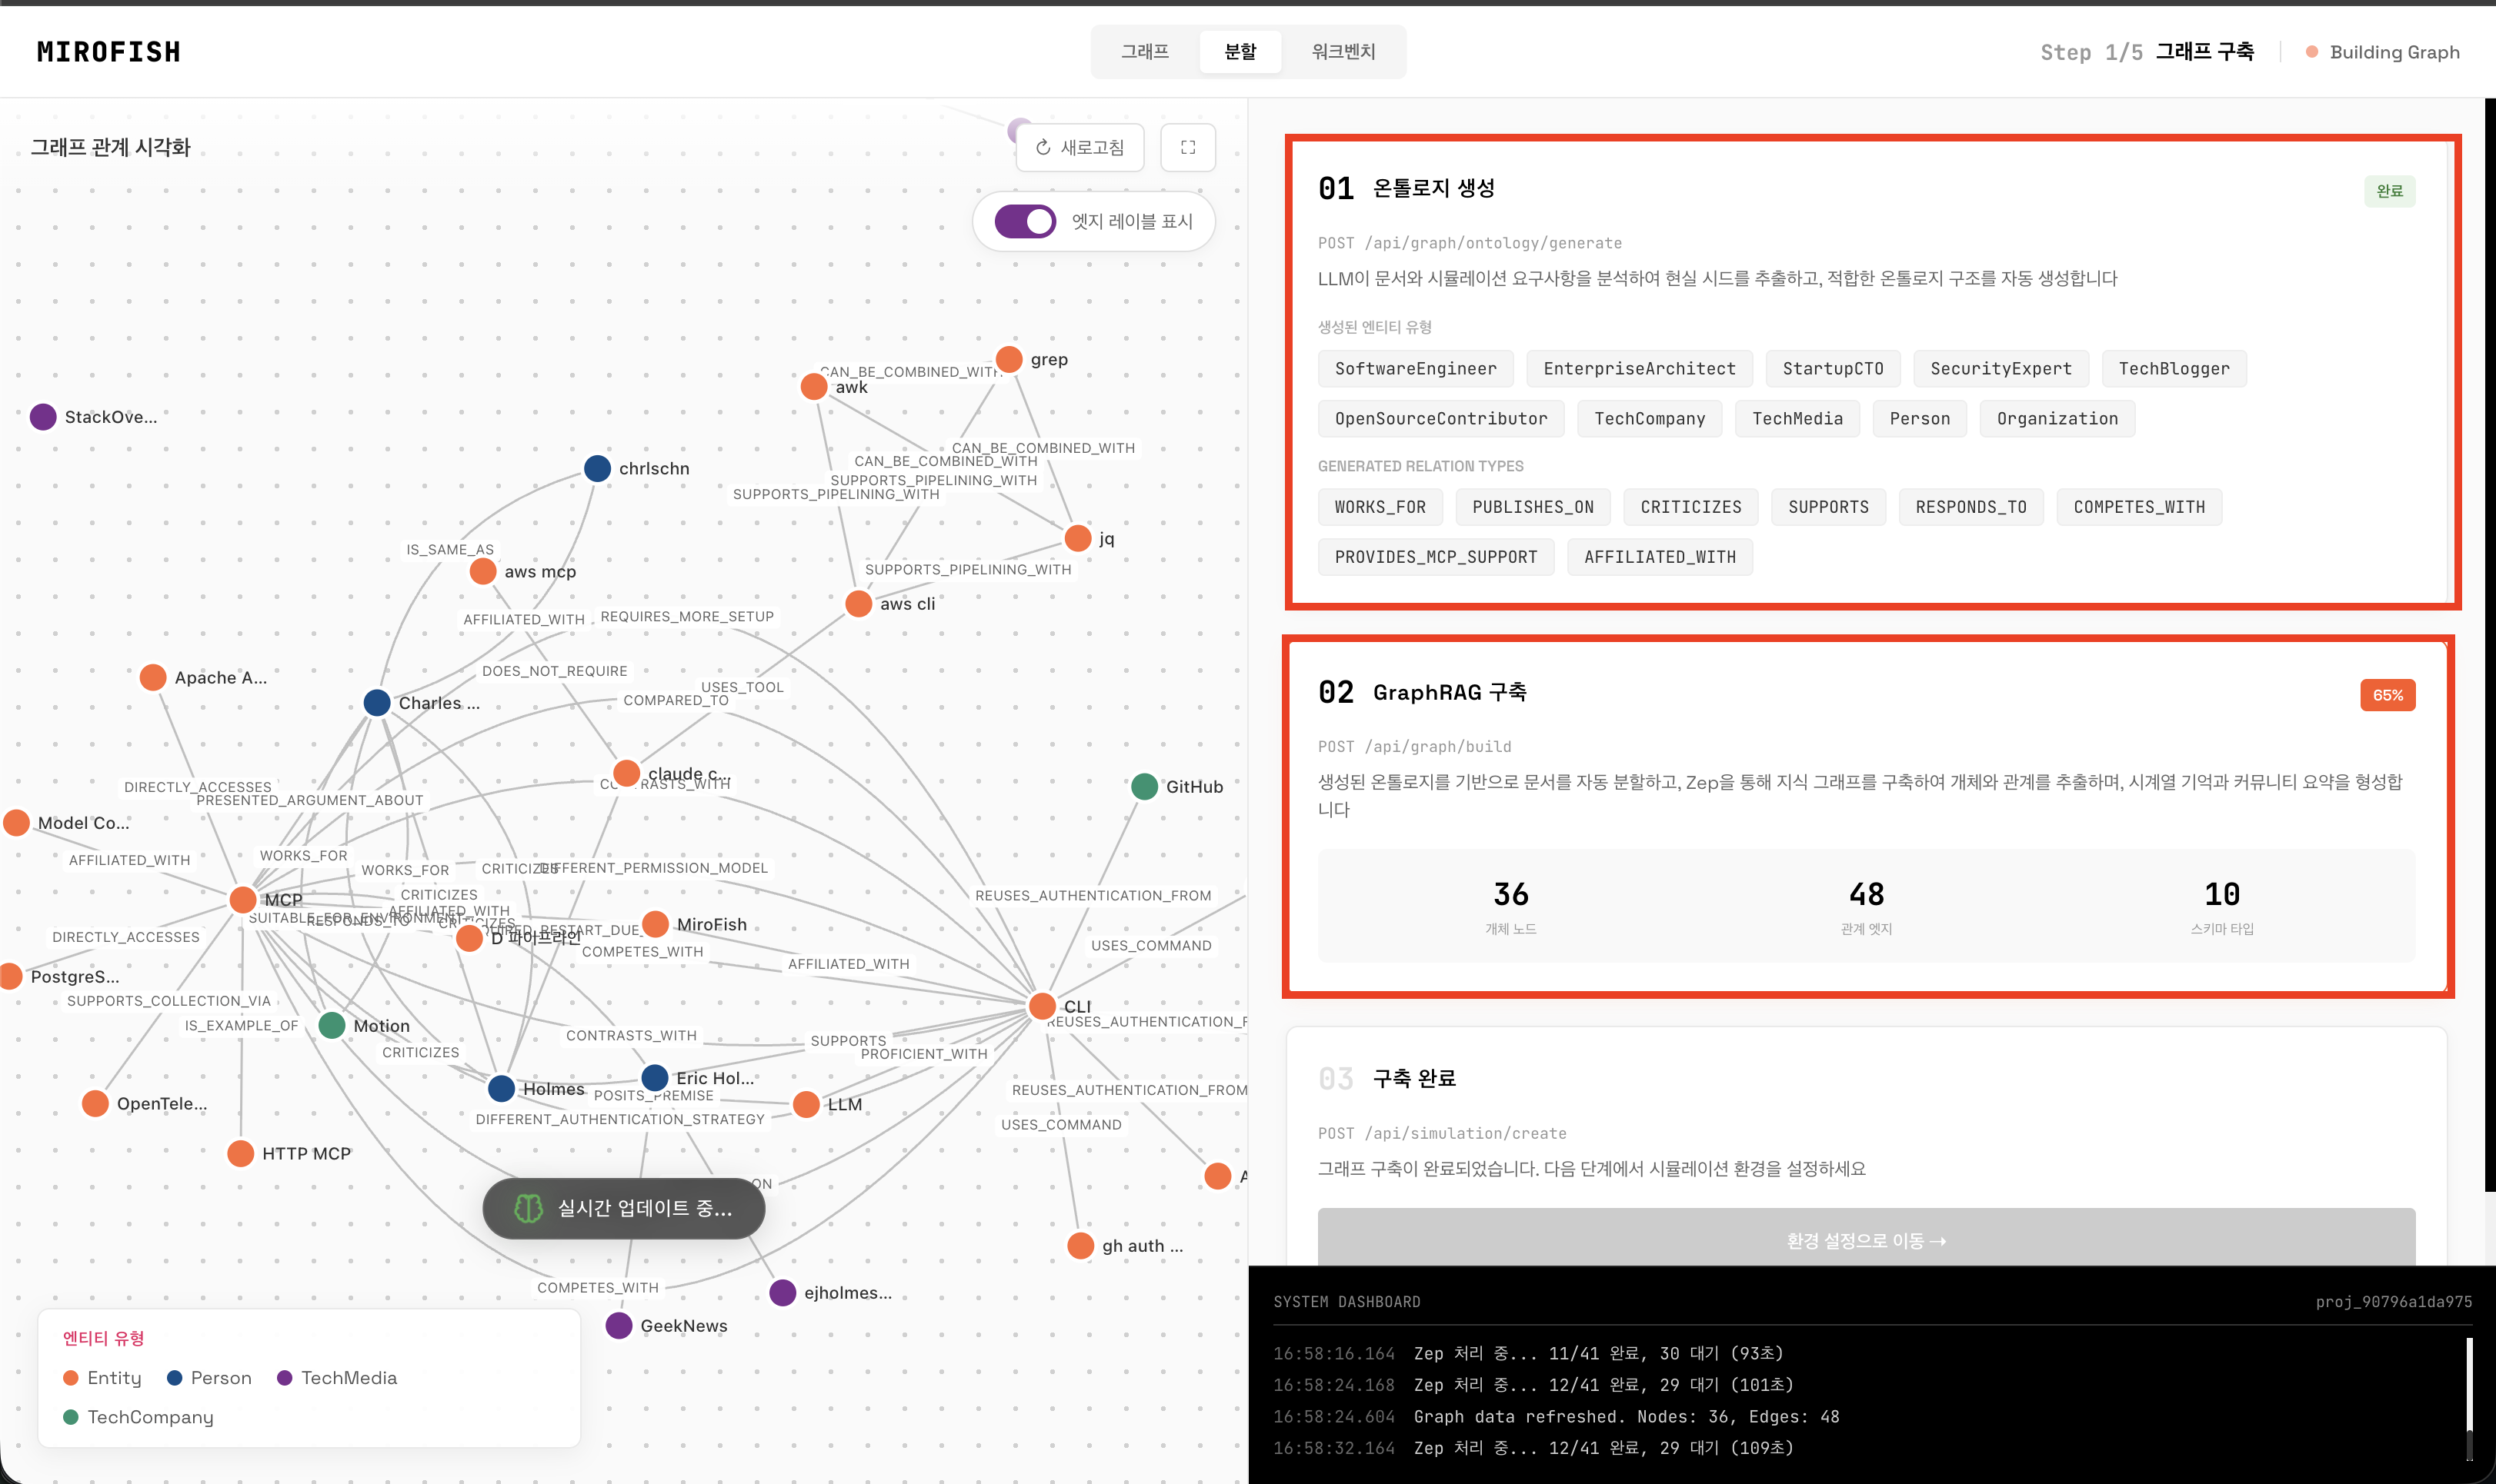Switch to the 워크벤치 tab
This screenshot has width=2496, height=1484.
click(1343, 51)
